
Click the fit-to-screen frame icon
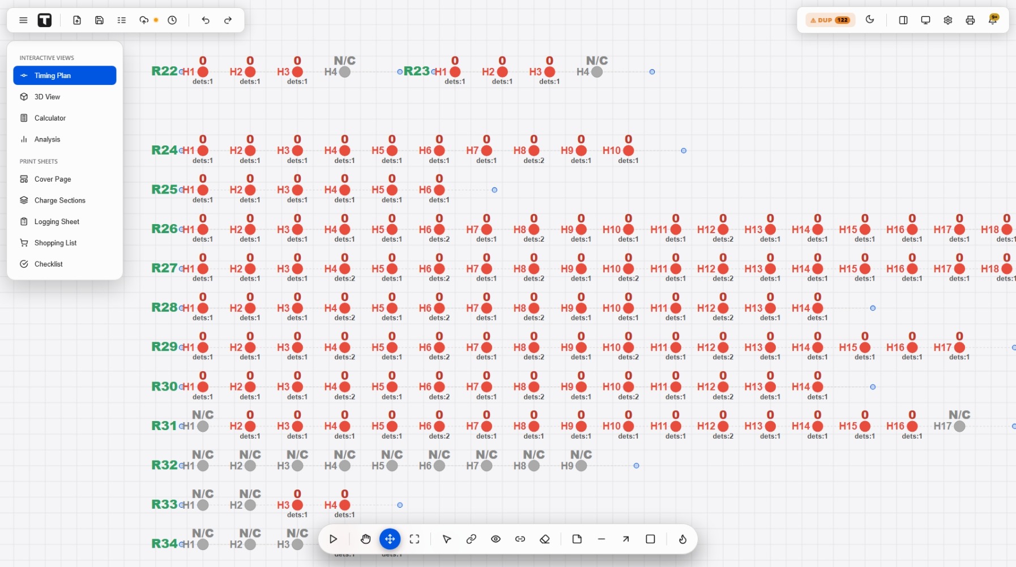pyautogui.click(x=415, y=539)
